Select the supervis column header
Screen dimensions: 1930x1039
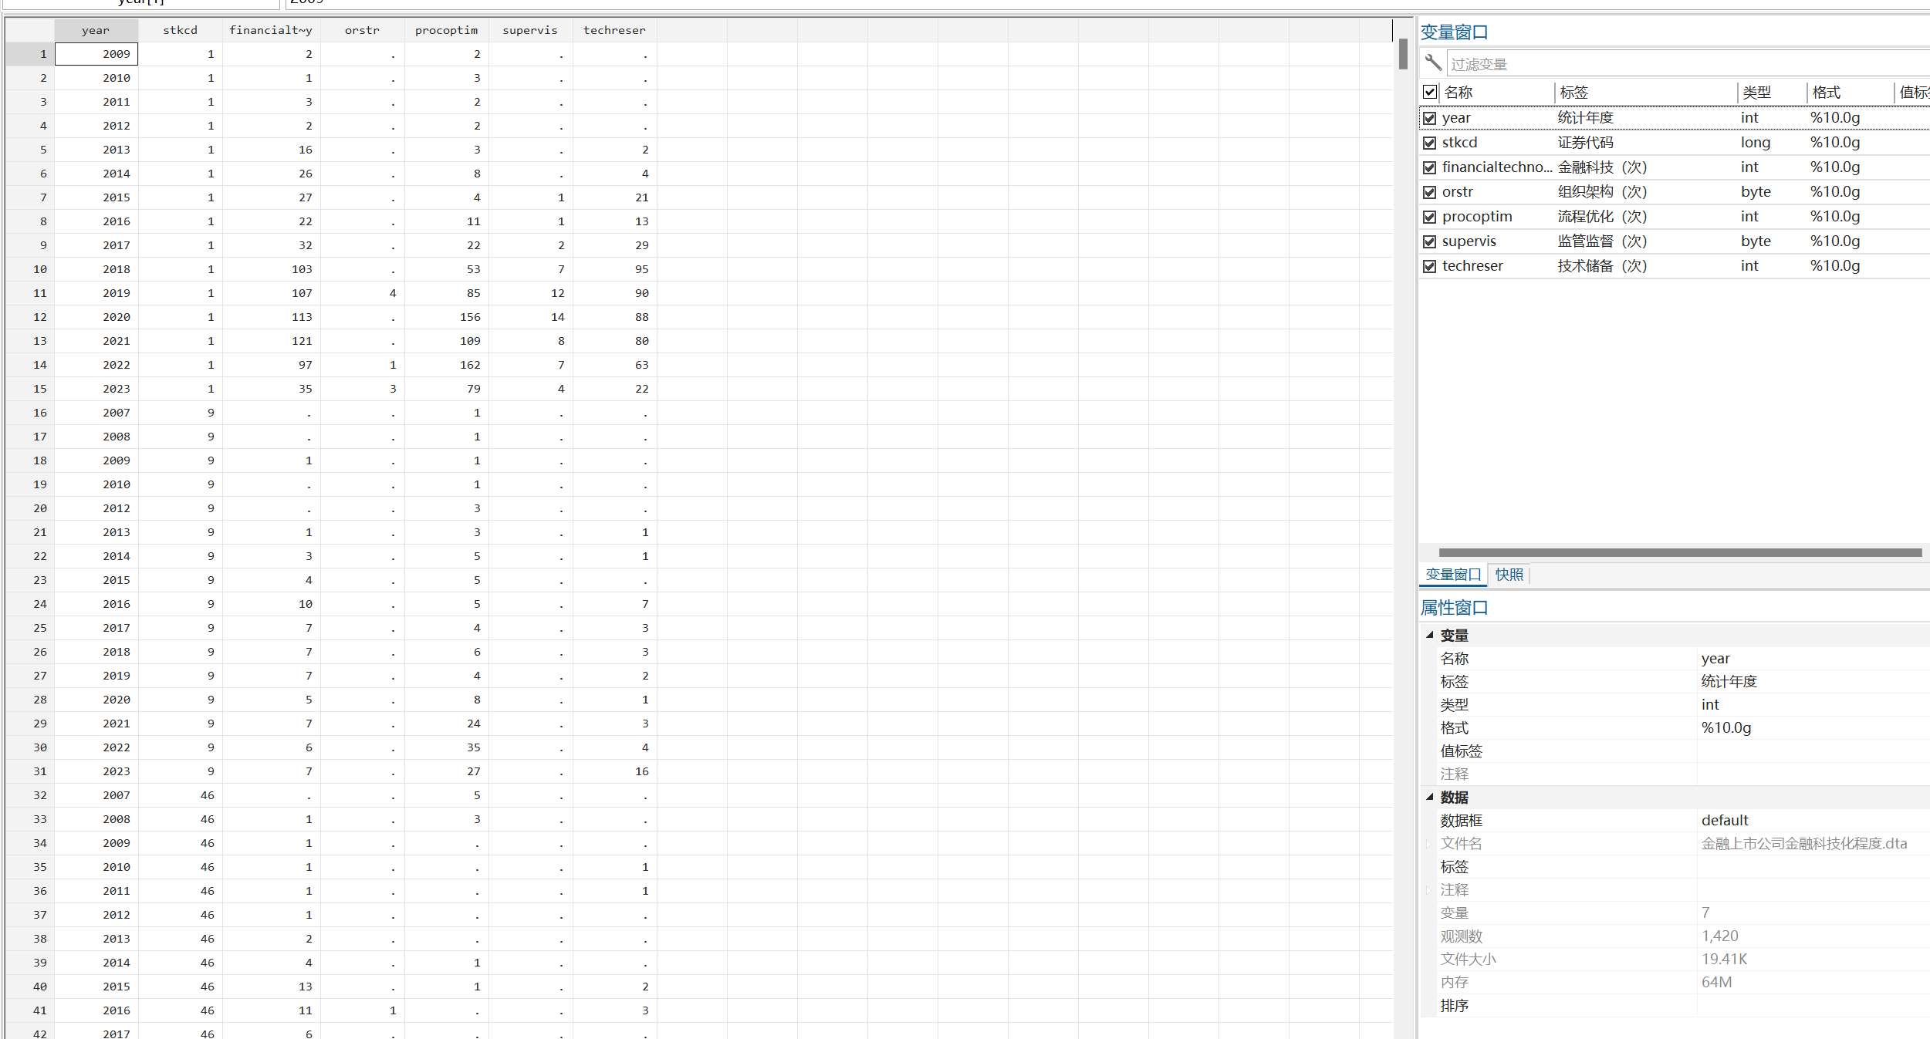coord(529,30)
